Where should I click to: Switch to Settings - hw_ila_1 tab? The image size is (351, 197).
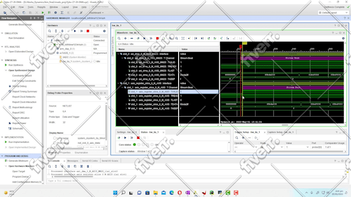[126, 132]
